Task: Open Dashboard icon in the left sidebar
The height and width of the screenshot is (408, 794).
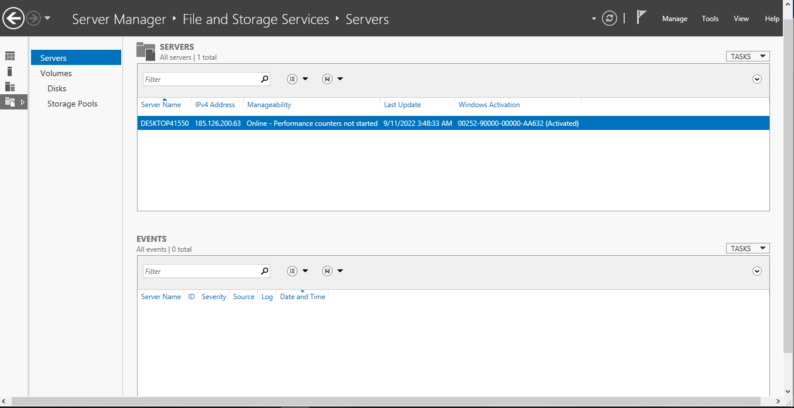Action: click(x=10, y=56)
